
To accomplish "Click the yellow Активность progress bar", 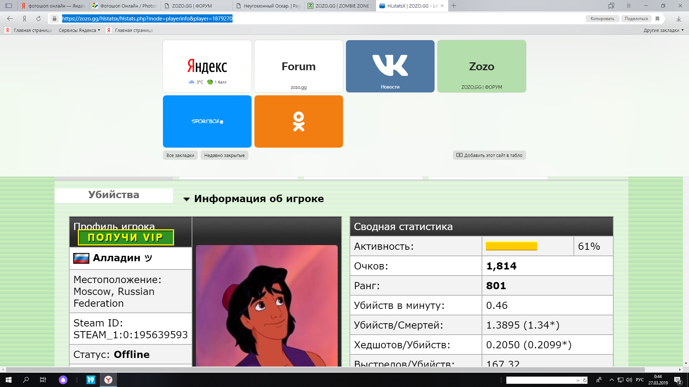I will tap(511, 246).
